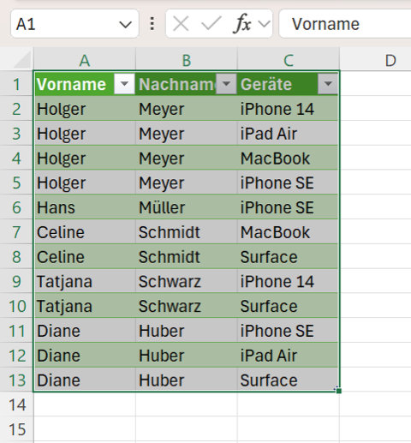Select column A header
This screenshot has height=443, width=411.
click(85, 60)
